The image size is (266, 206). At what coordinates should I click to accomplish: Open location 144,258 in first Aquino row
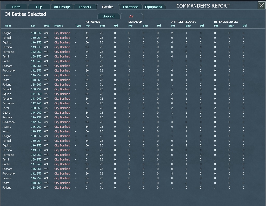coord(36,42)
